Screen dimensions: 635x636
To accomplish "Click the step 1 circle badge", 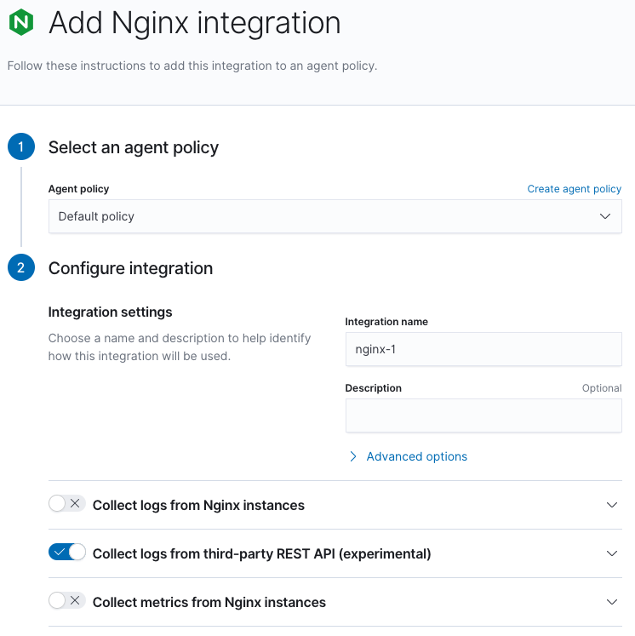I will pos(21,147).
